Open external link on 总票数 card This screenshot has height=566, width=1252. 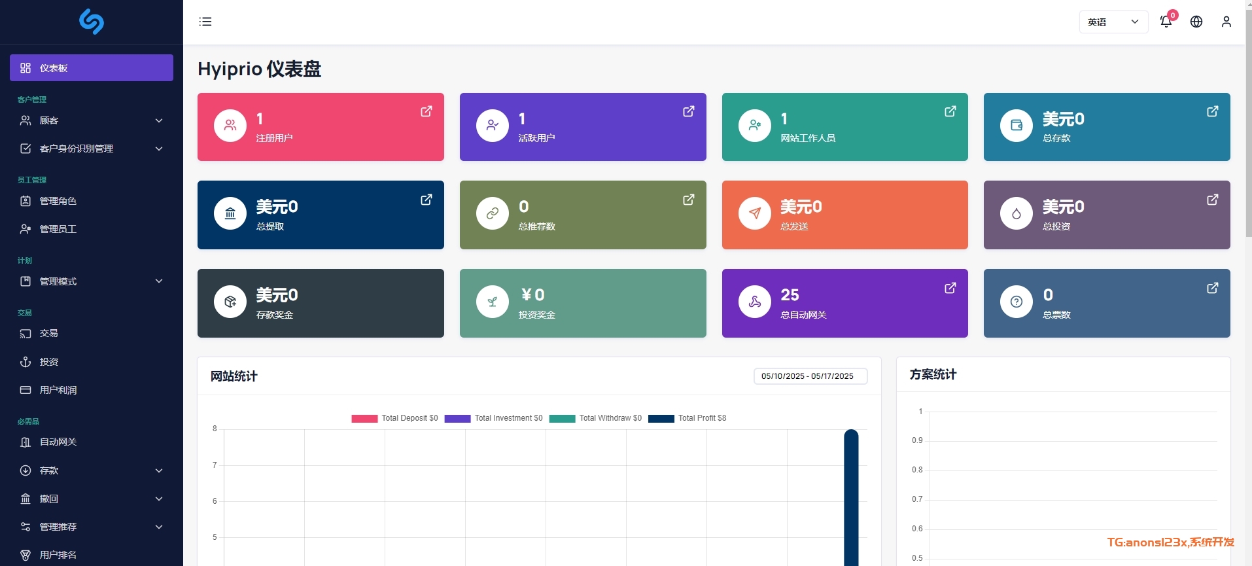pyautogui.click(x=1213, y=288)
